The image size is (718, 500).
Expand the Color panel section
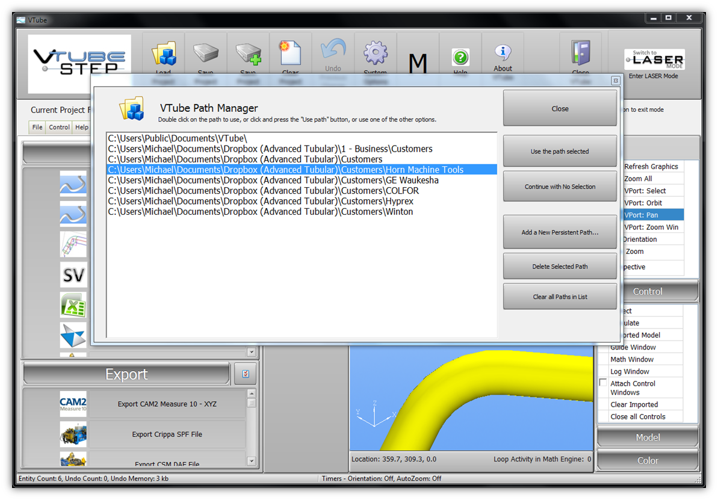click(x=648, y=460)
